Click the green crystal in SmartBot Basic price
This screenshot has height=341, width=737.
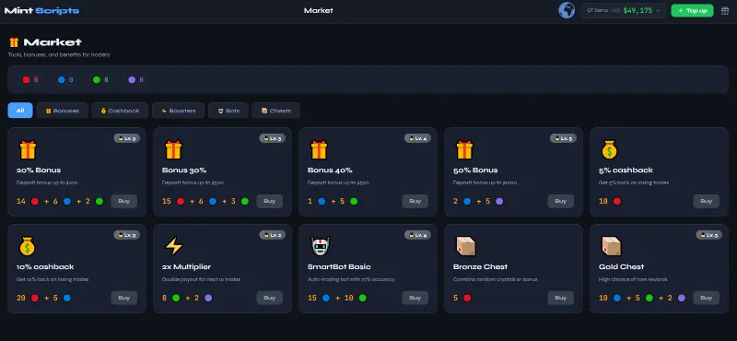point(362,298)
